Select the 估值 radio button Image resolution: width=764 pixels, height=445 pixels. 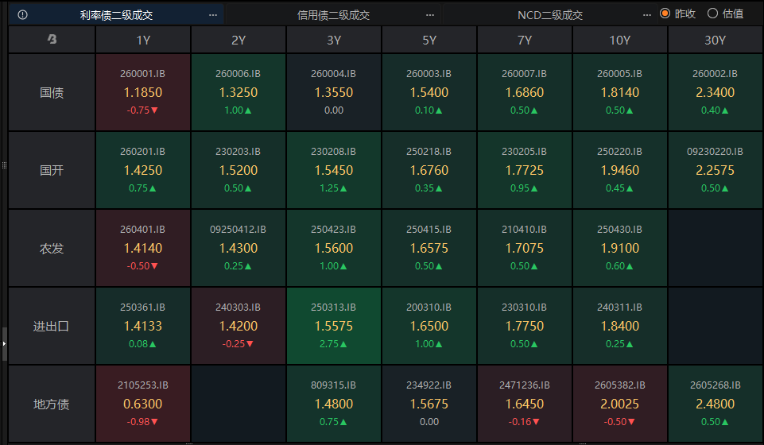click(x=712, y=14)
